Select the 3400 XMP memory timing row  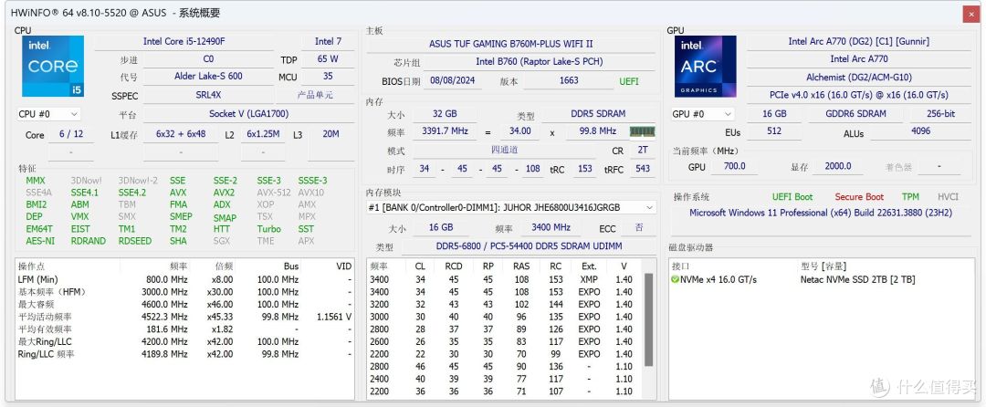(x=505, y=279)
